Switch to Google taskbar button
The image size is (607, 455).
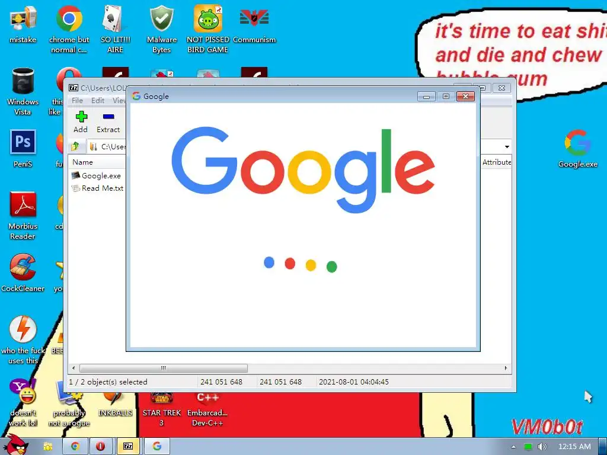(156, 446)
